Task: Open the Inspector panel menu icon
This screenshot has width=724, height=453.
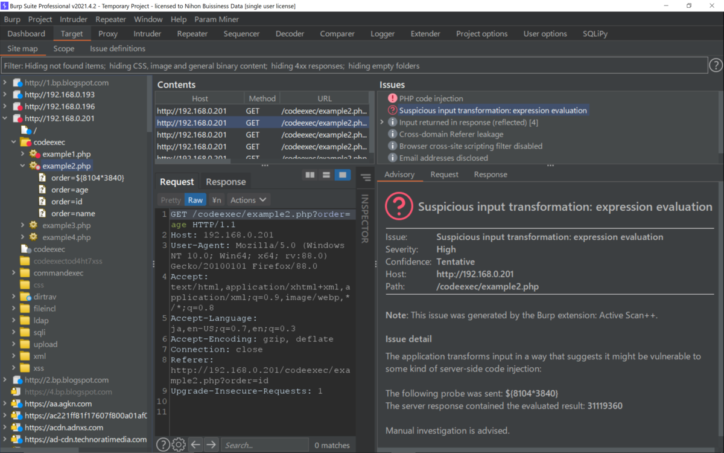Action: 366,178
